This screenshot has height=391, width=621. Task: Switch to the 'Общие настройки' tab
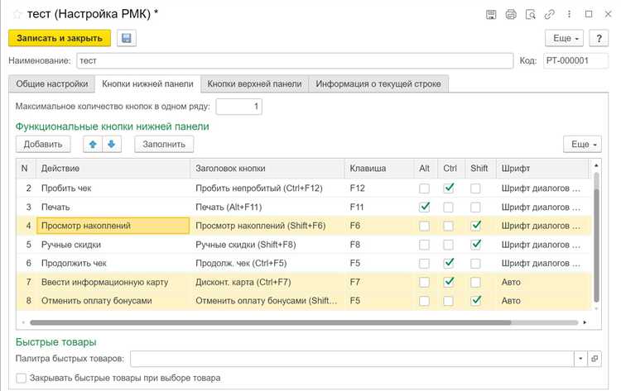(x=51, y=83)
